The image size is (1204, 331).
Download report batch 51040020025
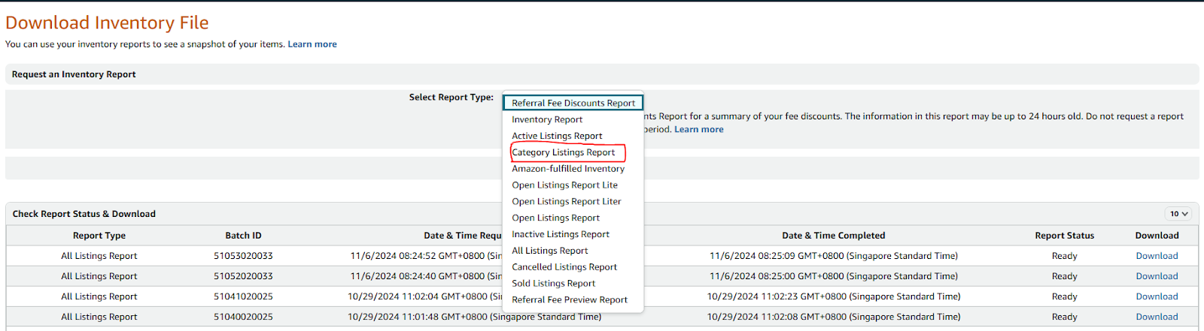point(1157,317)
